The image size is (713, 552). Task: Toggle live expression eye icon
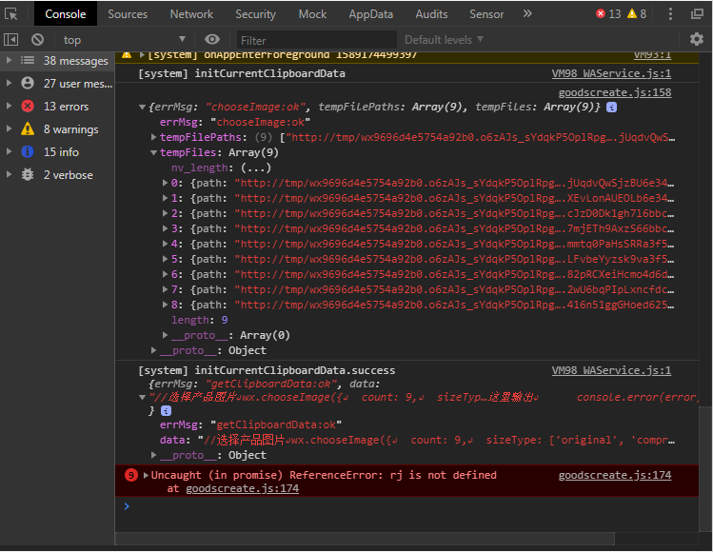click(212, 40)
